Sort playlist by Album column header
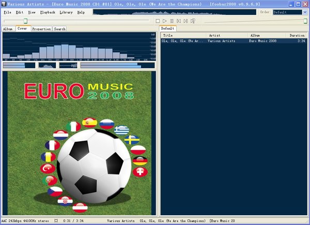Viewport: 310px width, 225px height. point(267,35)
